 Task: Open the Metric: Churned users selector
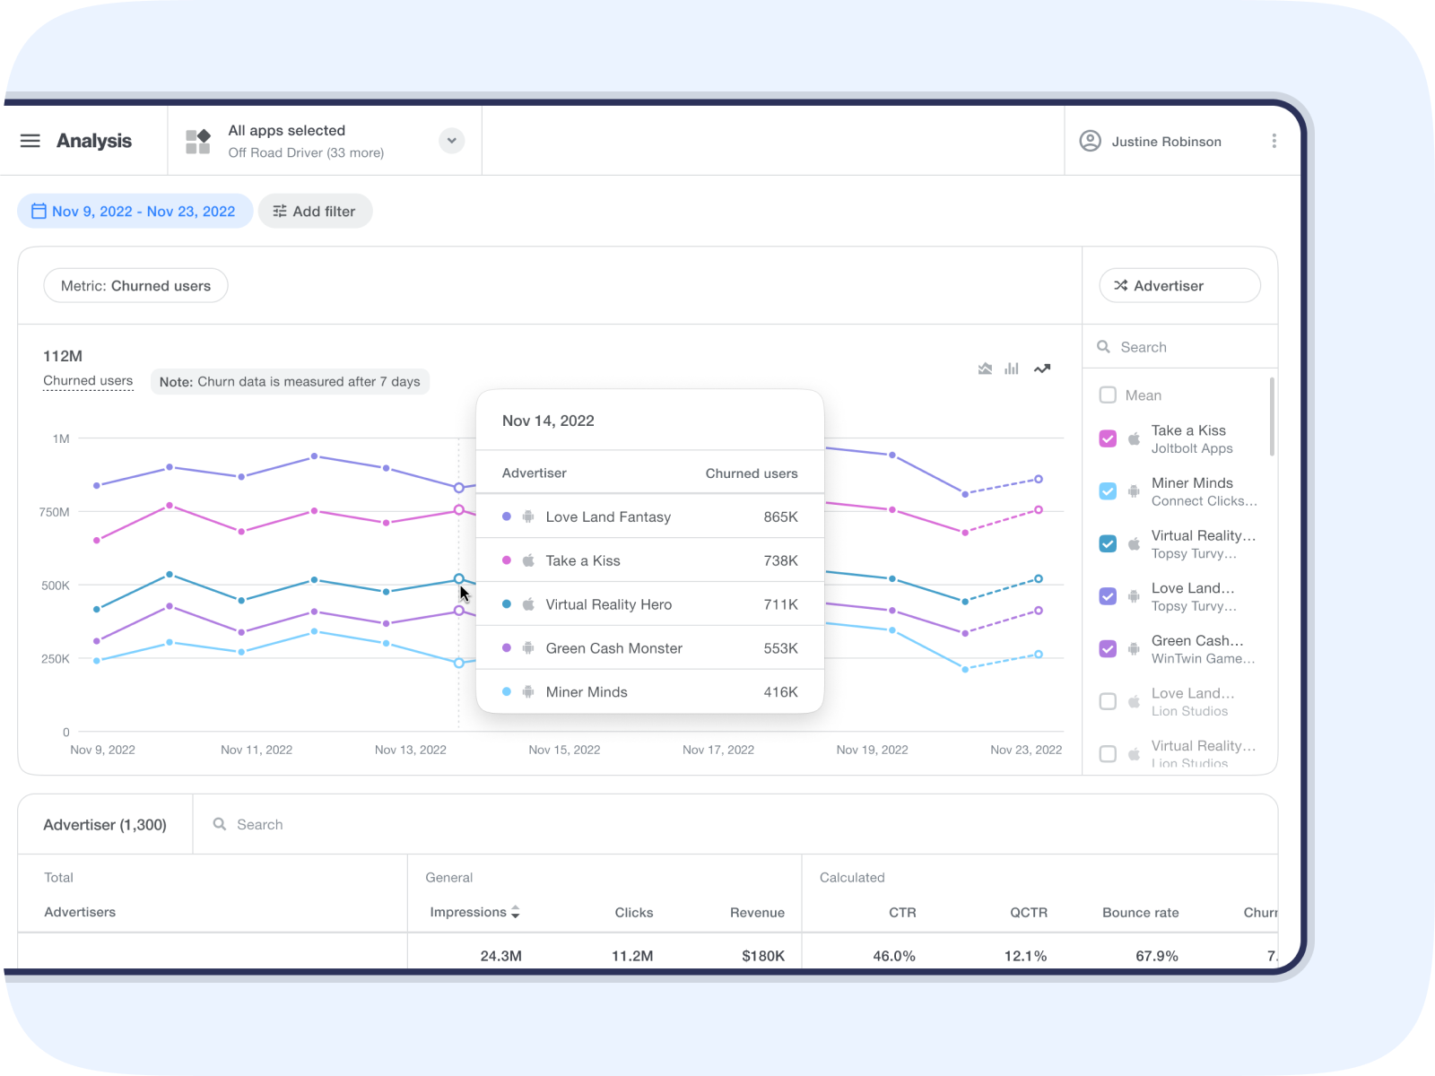pyautogui.click(x=135, y=286)
